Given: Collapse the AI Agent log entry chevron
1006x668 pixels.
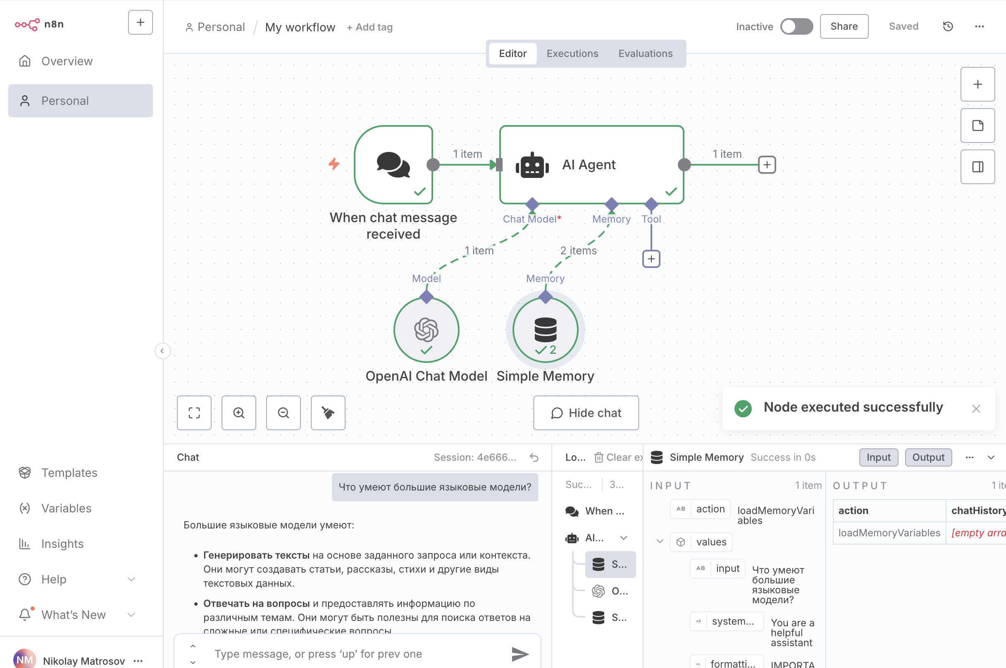Looking at the screenshot, I should [623, 538].
